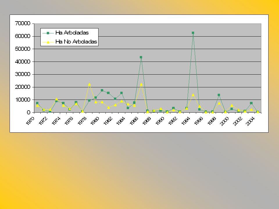Select the green peak data point above 60000
The image size is (279, 209).
193,33
